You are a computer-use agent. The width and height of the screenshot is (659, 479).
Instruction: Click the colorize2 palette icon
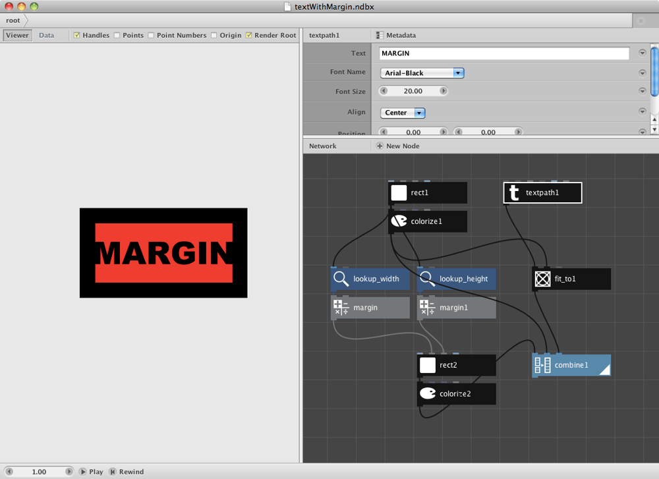pos(428,394)
